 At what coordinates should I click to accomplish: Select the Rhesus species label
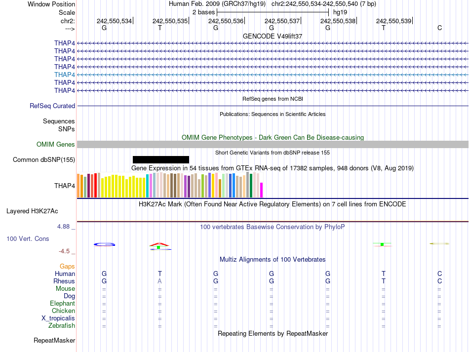pyautogui.click(x=64, y=281)
